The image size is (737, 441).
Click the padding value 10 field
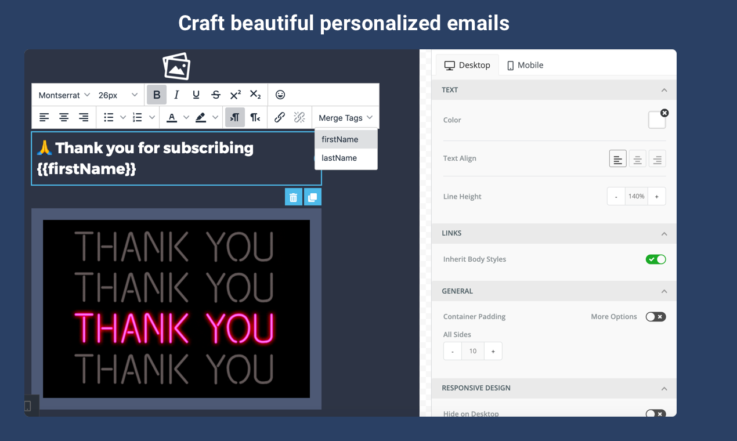pos(473,351)
